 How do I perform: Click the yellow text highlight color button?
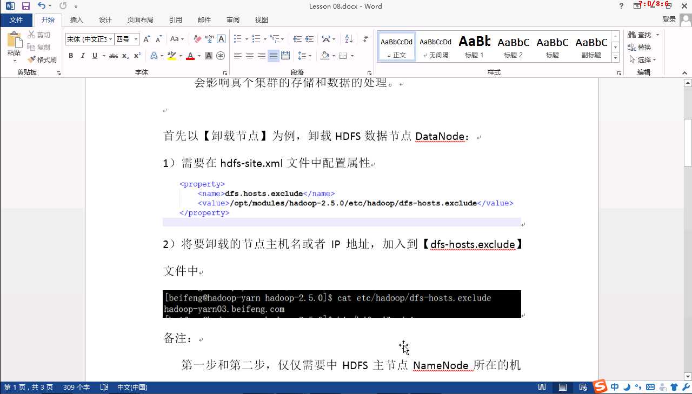[171, 56]
